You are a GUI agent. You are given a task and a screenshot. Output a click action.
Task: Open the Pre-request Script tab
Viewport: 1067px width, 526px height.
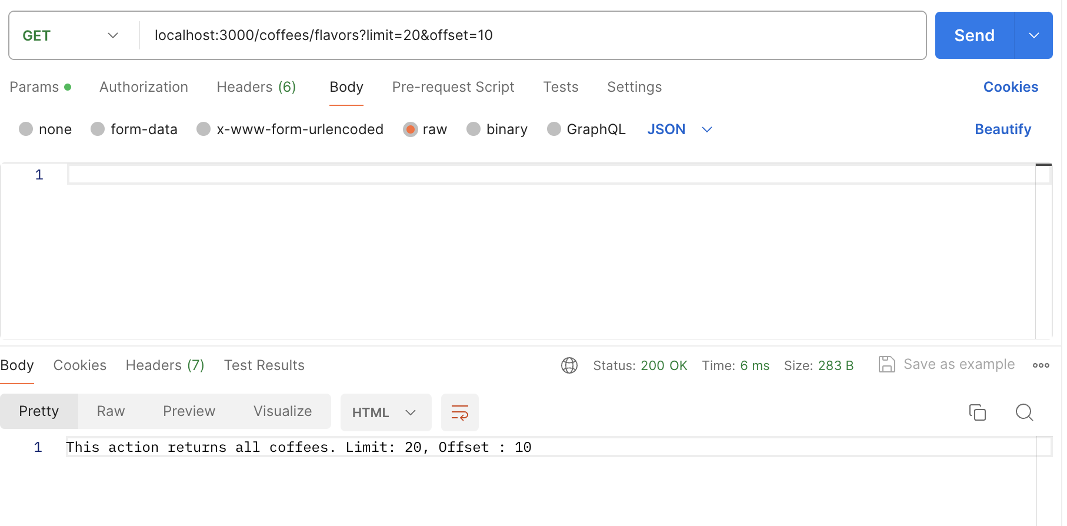point(453,87)
